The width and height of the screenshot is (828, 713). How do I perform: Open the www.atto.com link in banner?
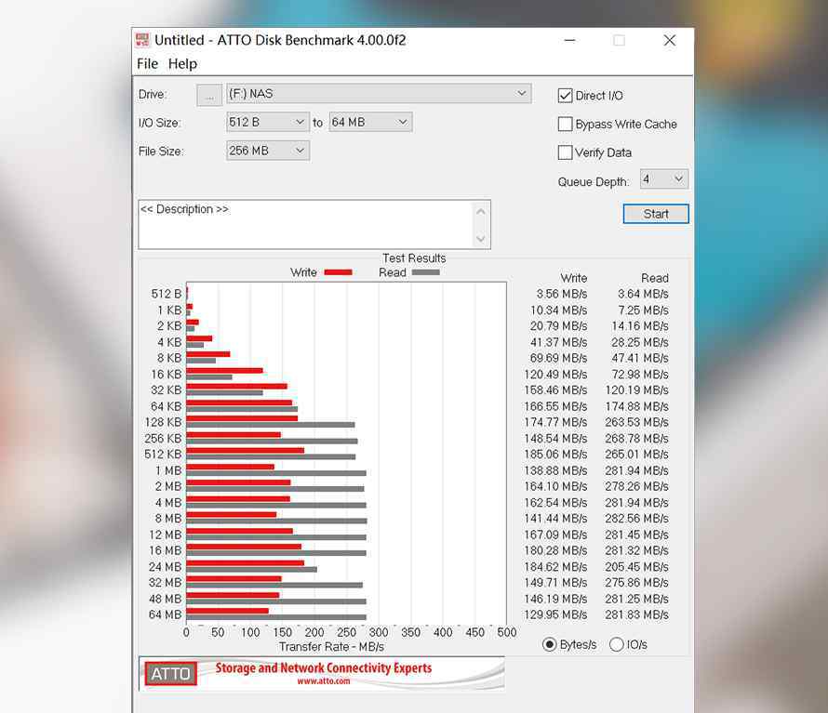[323, 681]
